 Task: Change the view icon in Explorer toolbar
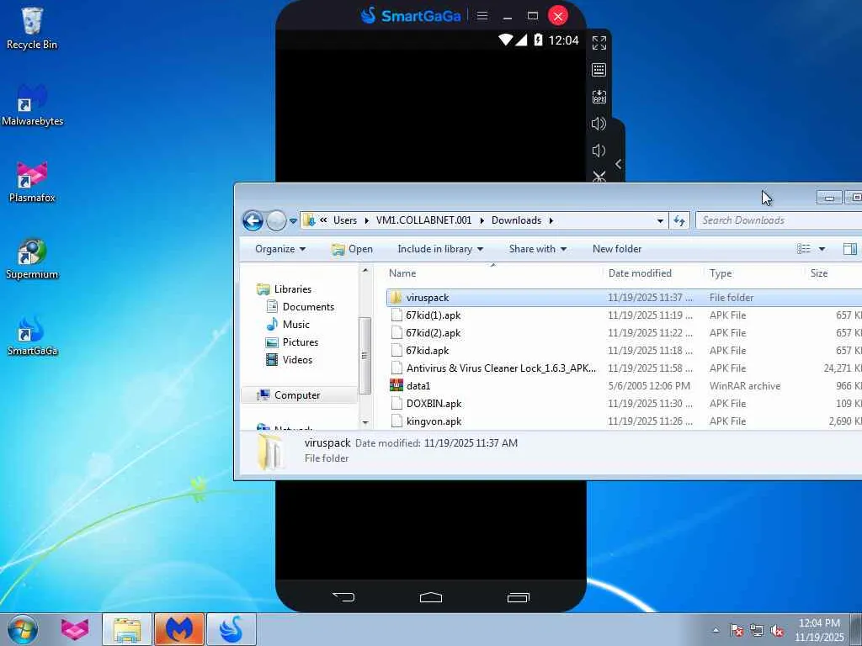[804, 249]
